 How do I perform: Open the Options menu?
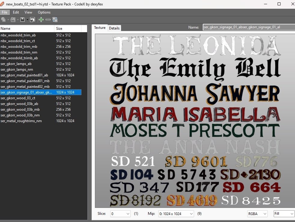44,12
